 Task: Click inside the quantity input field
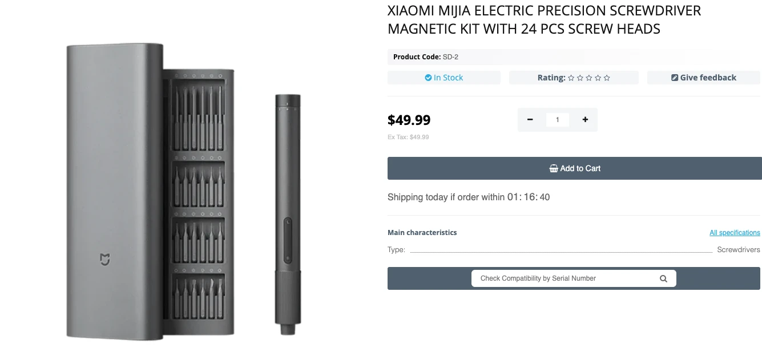point(558,120)
